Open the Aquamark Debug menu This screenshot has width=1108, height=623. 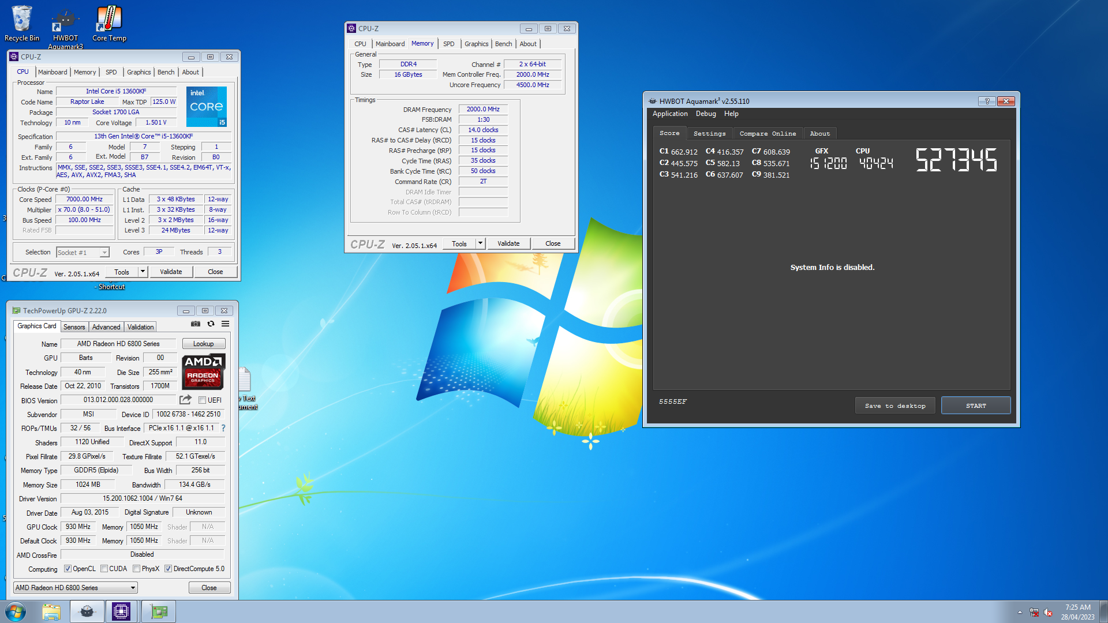click(706, 114)
